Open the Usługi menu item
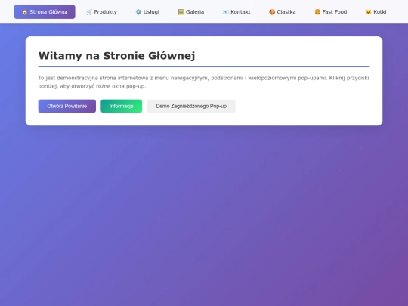The height and width of the screenshot is (306, 408). click(x=147, y=11)
